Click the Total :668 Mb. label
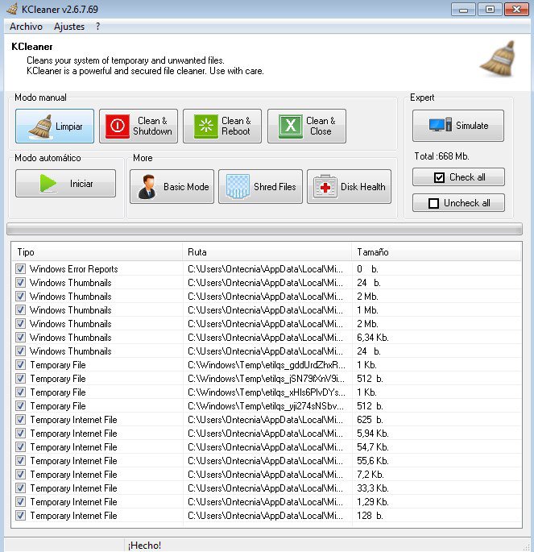Image resolution: width=534 pixels, height=552 pixels. [x=441, y=156]
